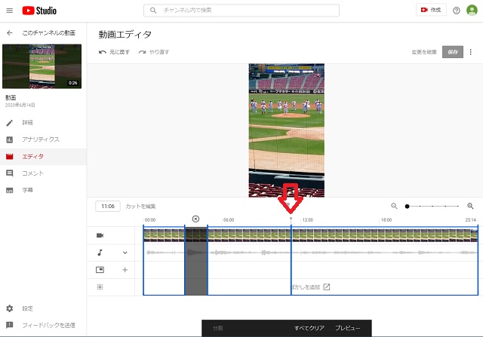Click the dark grey cut segment
Screen dimensions: 483x337
[x=196, y=261]
